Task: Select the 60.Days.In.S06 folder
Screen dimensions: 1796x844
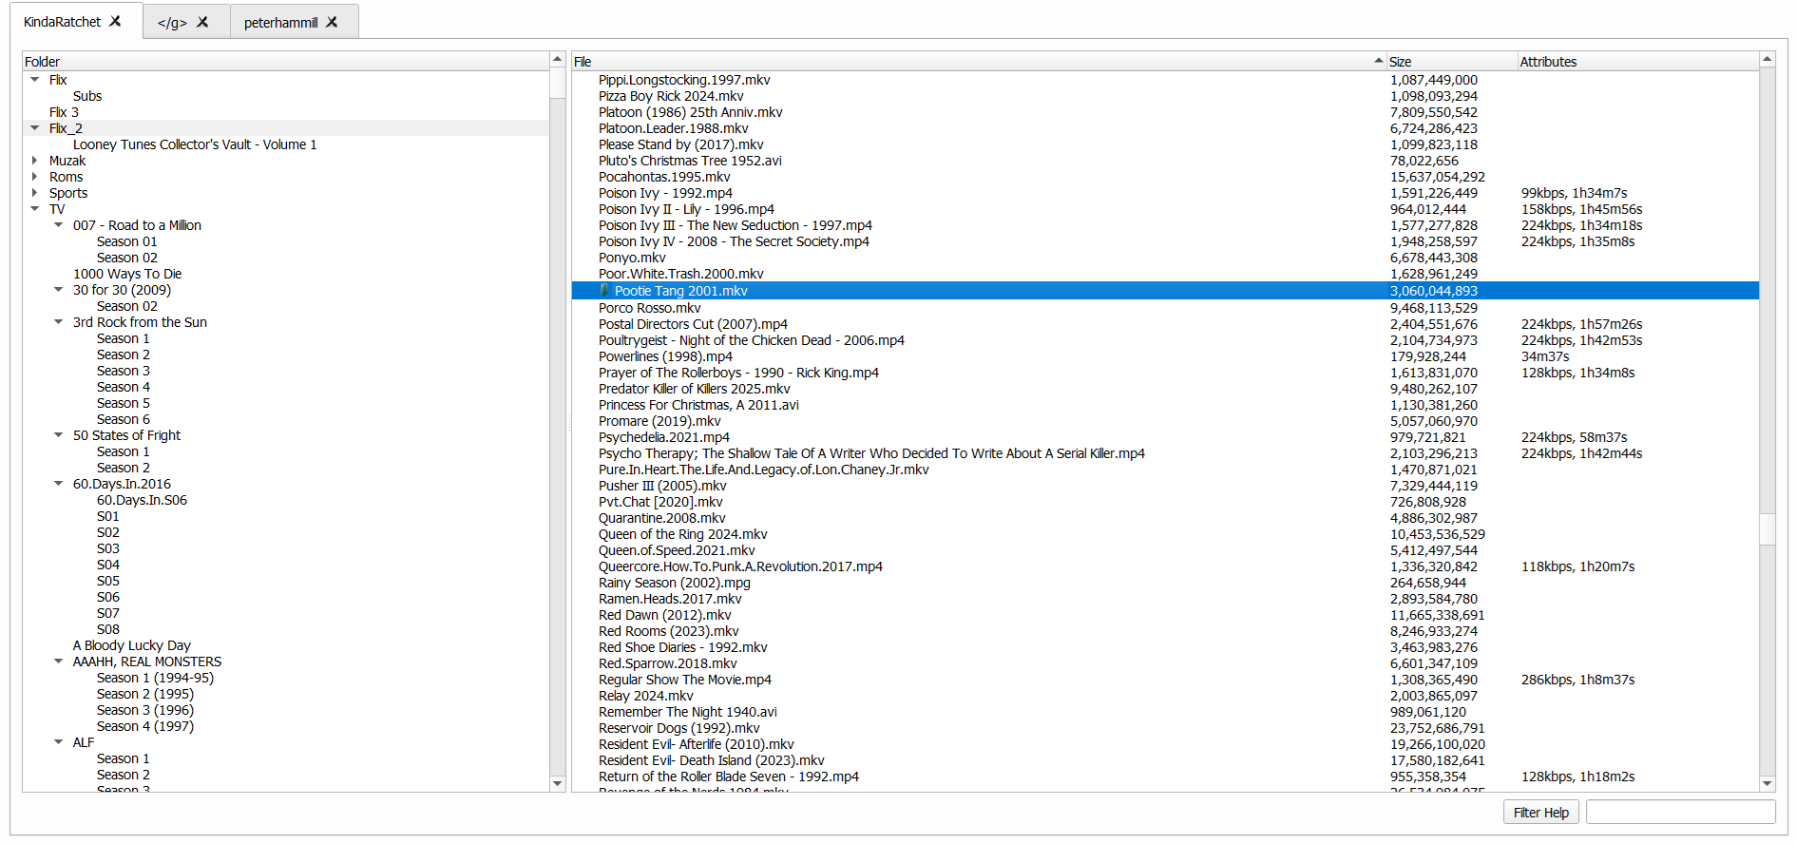Action: (142, 500)
